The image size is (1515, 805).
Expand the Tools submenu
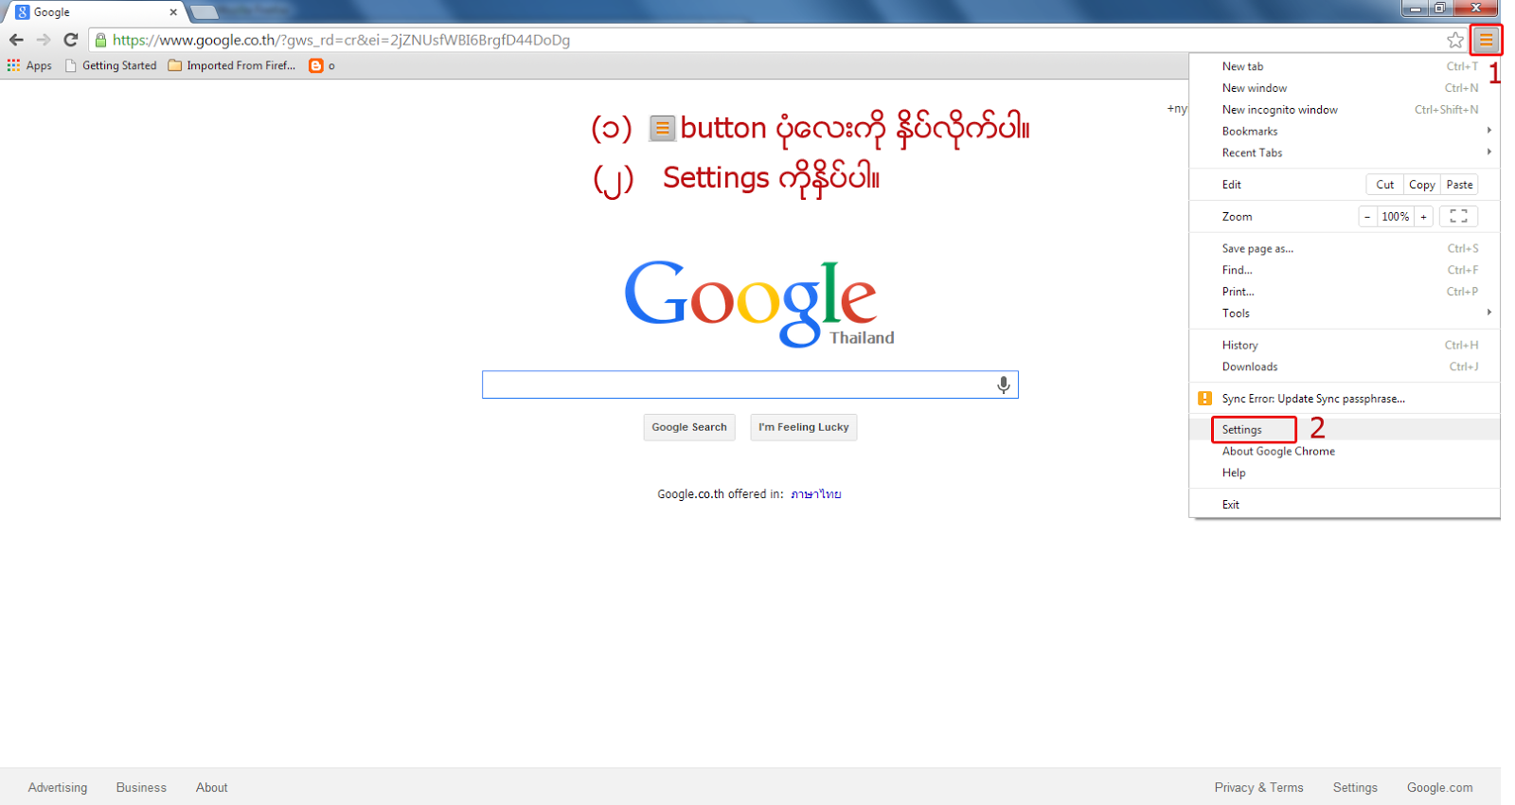(1345, 313)
